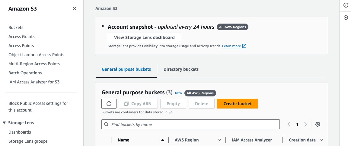The height and width of the screenshot is (146, 351).
Task: Open Storage Lens groups
Action: pyautogui.click(x=28, y=141)
